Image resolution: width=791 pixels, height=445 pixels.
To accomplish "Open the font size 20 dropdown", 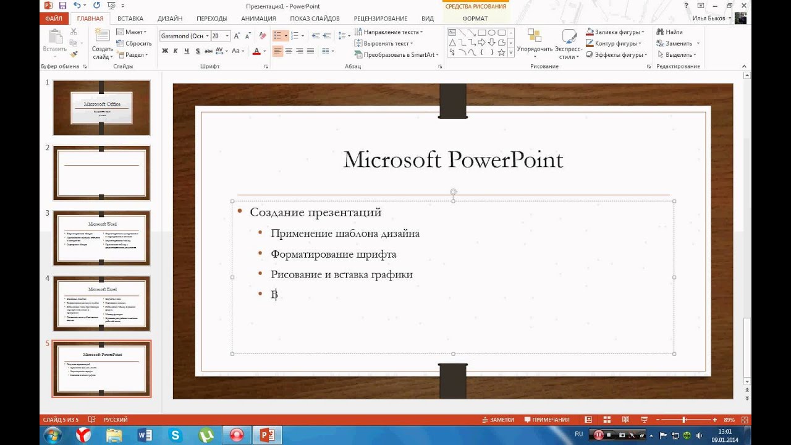I will coord(227,36).
